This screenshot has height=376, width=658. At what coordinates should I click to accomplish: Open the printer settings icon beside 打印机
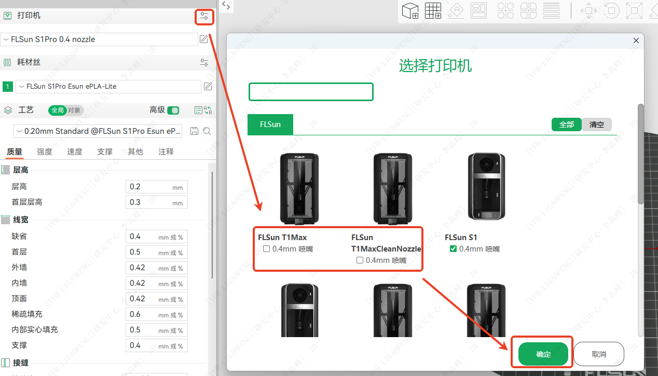204,17
